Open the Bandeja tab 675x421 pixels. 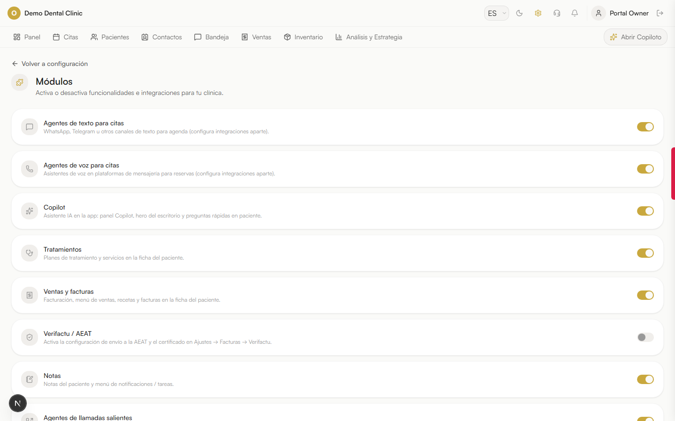[x=211, y=37]
